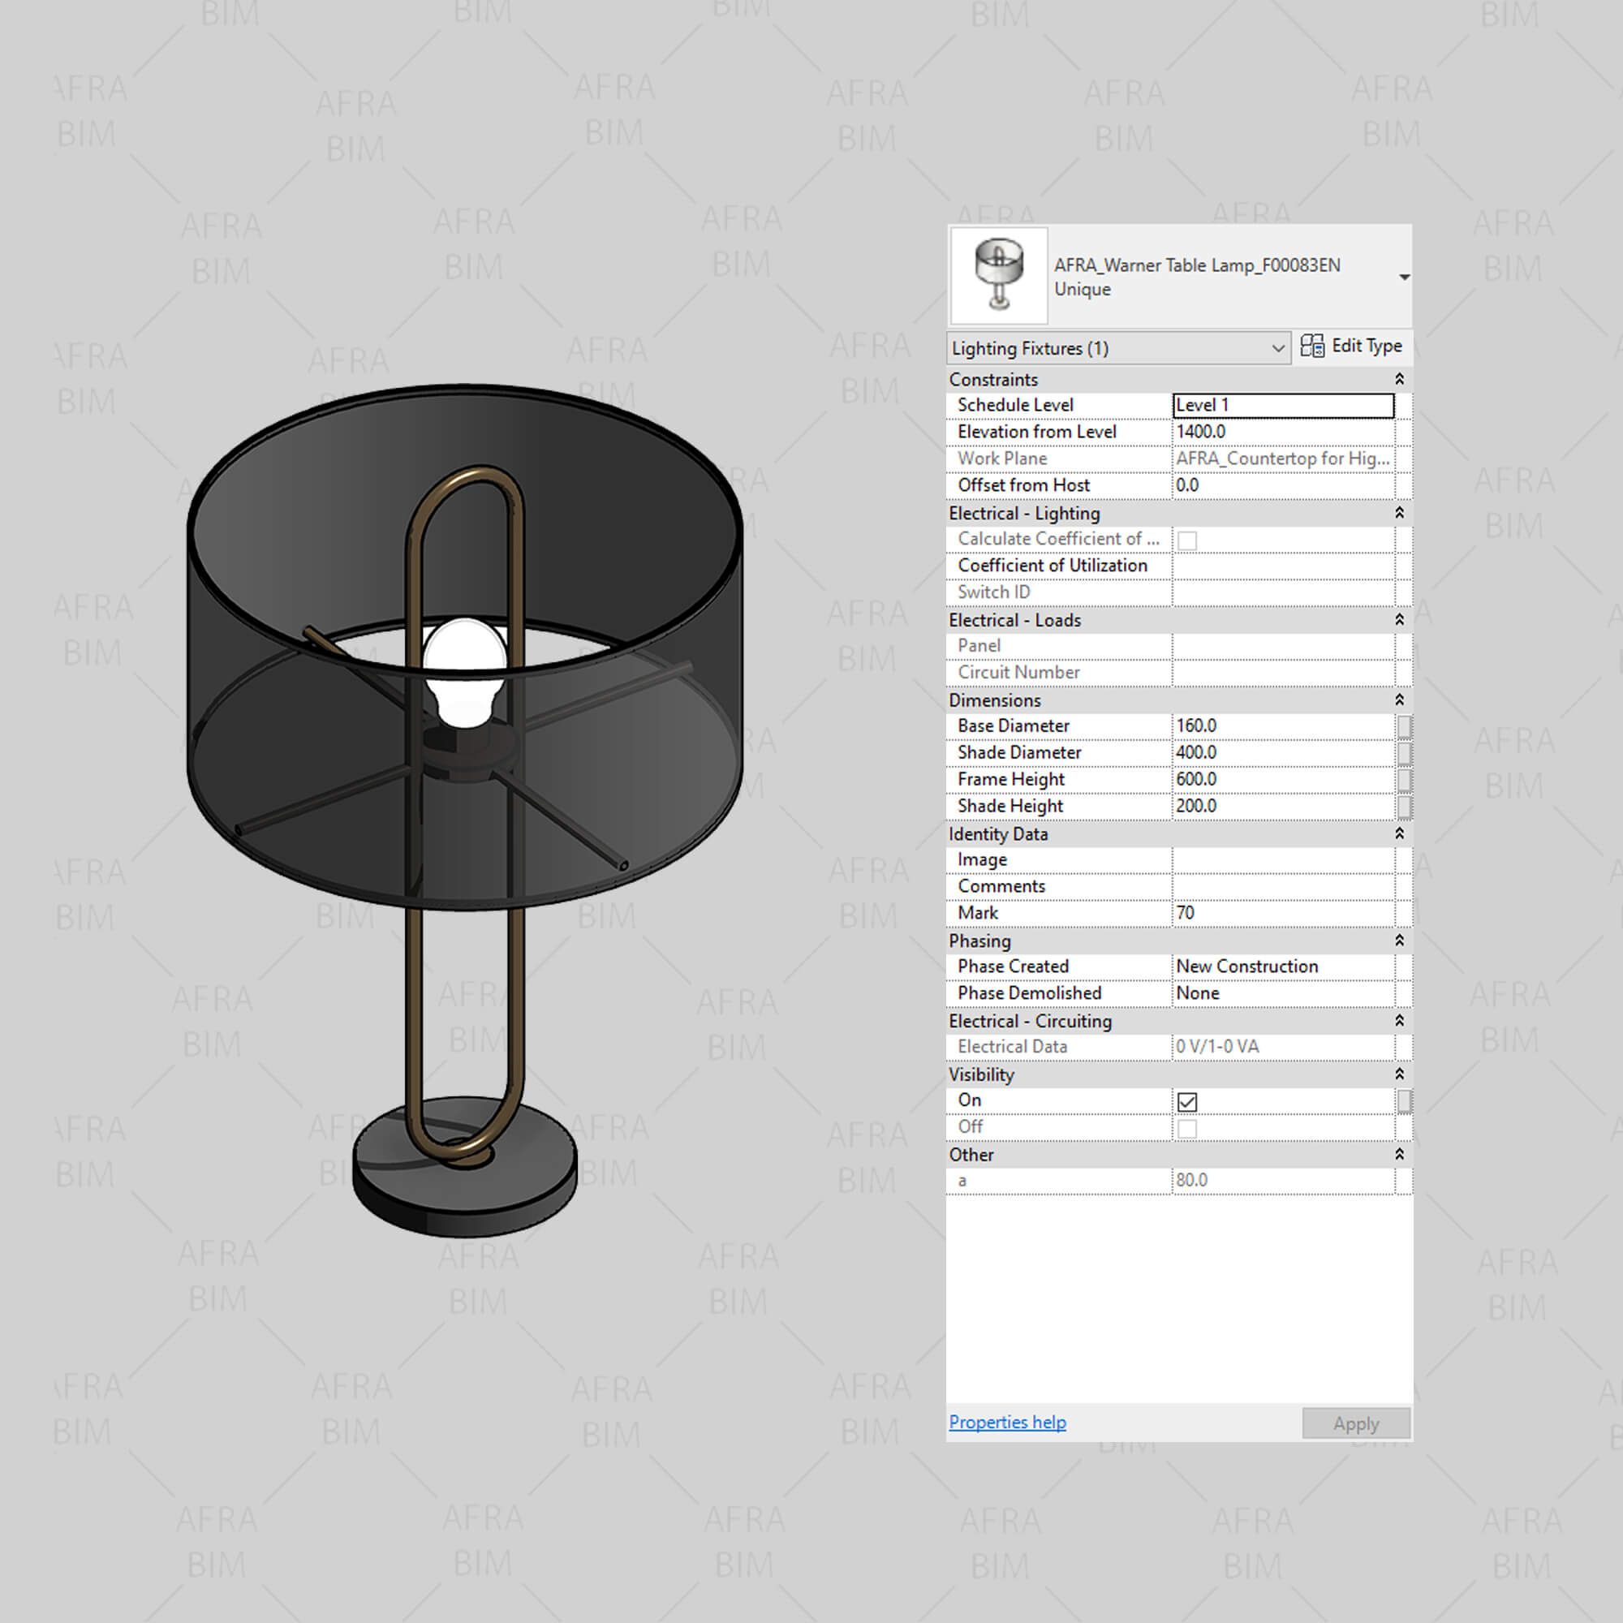Click the Edit Type icon

(1311, 347)
